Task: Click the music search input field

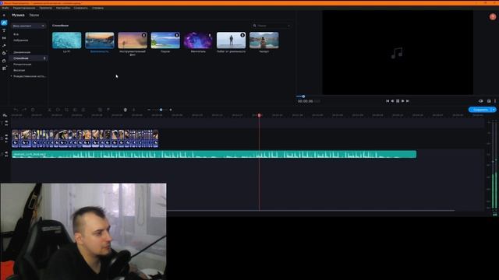Action: pos(271,26)
